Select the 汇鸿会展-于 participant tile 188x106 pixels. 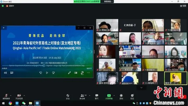[x=130, y=25]
